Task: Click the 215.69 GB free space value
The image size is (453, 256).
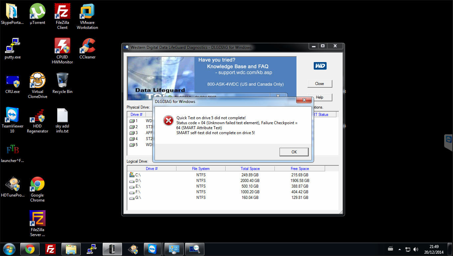Action: click(299, 175)
